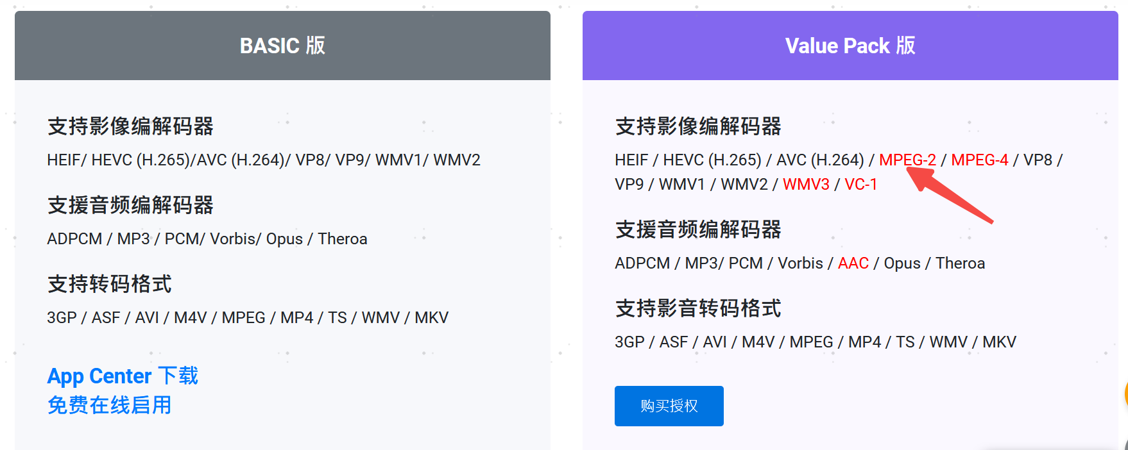
Task: Click the red AAC audio codec text
Action: (853, 263)
